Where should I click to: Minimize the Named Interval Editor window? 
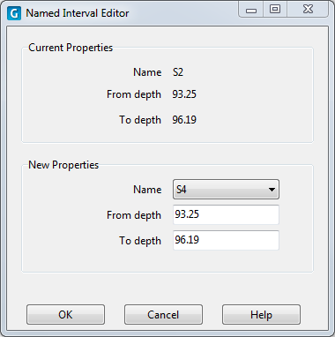251,10
